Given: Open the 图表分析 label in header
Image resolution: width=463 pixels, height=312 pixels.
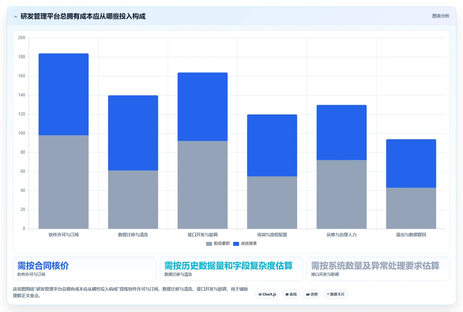Looking at the screenshot, I should (x=441, y=16).
